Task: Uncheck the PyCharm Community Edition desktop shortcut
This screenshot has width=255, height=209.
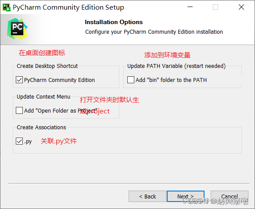Action: coord(19,80)
